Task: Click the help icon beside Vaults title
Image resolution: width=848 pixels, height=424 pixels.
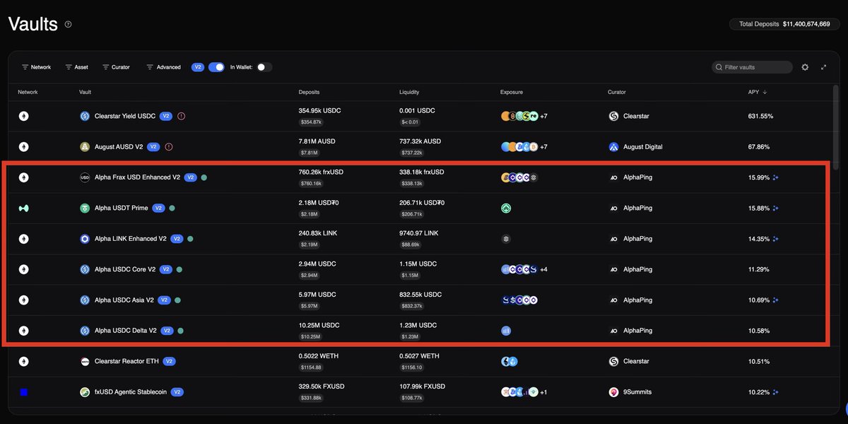Action: click(x=68, y=24)
